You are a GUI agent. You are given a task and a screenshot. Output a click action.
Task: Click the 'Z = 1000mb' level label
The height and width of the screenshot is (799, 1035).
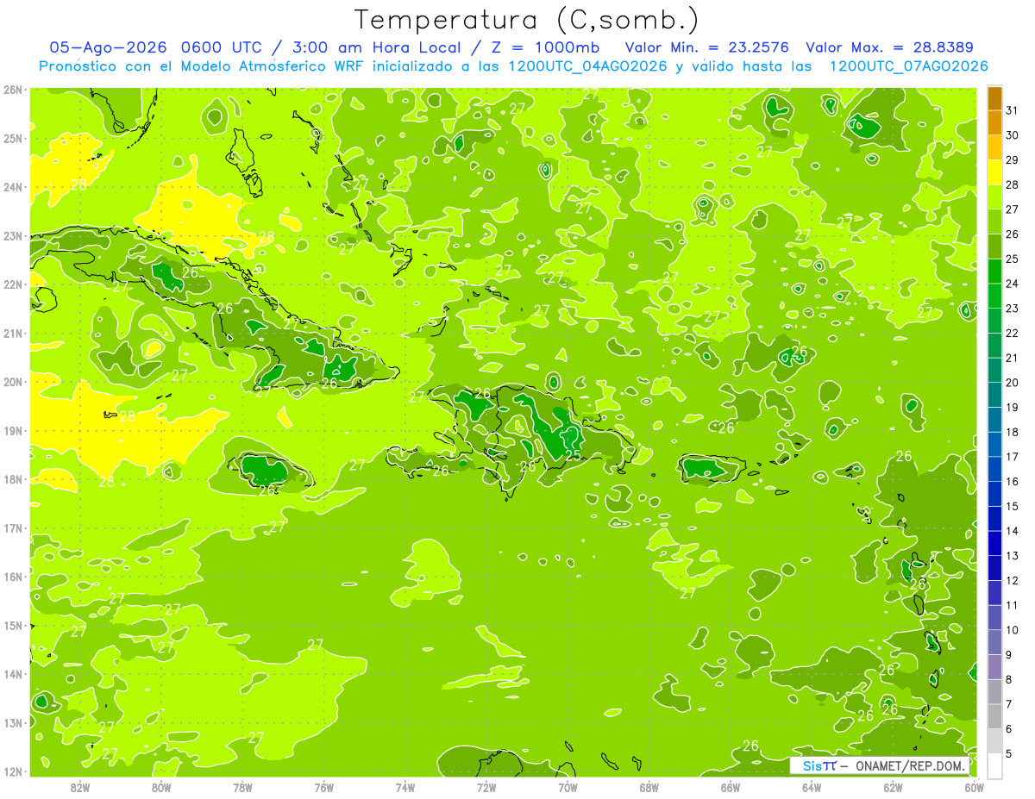544,47
